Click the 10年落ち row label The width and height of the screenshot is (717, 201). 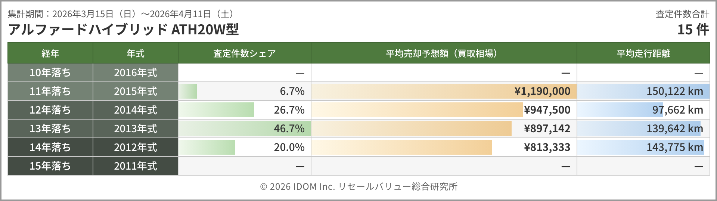pyautogui.click(x=50, y=72)
